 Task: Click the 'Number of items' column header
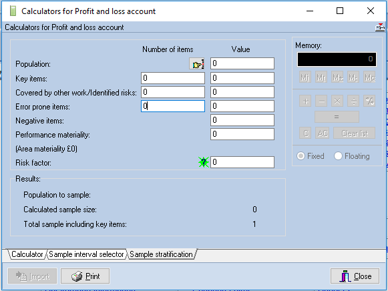click(x=168, y=49)
